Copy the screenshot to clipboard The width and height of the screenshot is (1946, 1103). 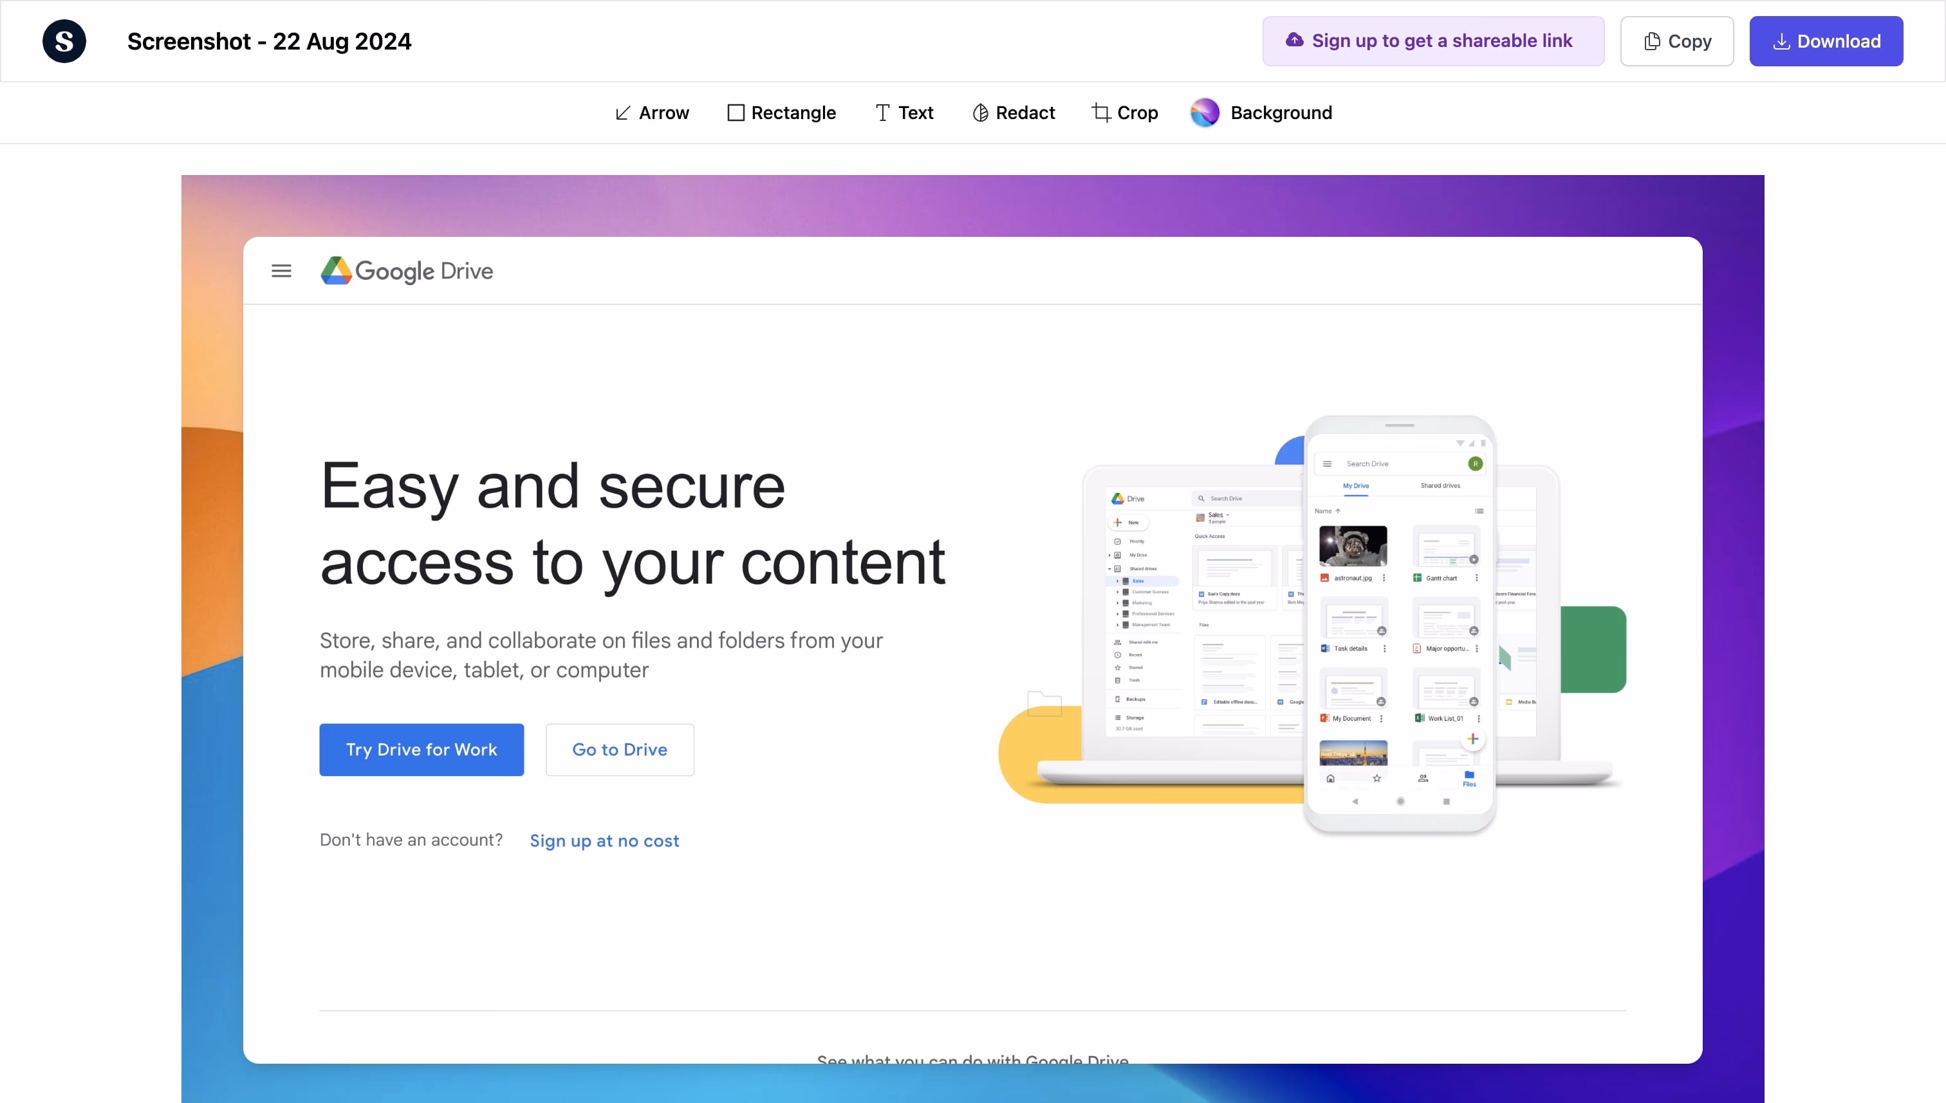coord(1676,41)
